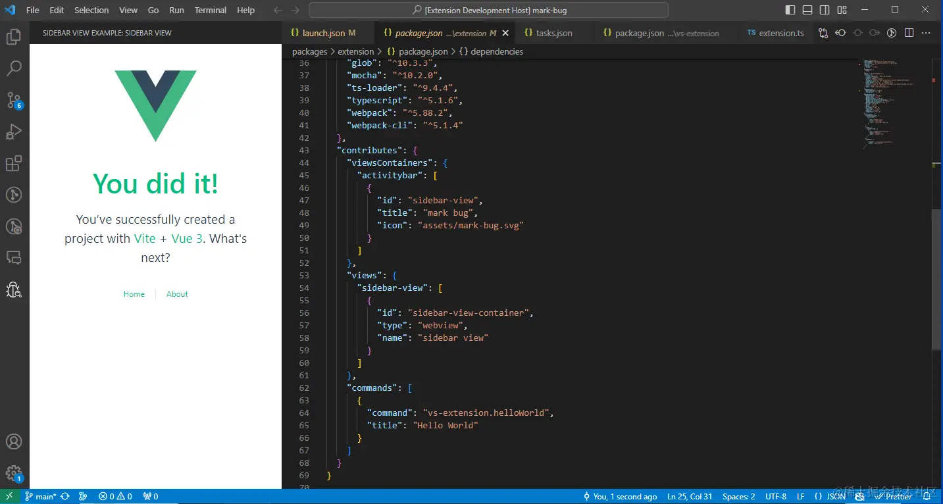Image resolution: width=943 pixels, height=504 pixels.
Task: Click the Open Changes compare icon
Action: click(823, 33)
